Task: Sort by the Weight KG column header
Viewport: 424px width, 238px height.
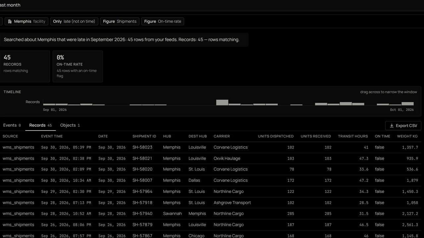Action: click(407, 136)
